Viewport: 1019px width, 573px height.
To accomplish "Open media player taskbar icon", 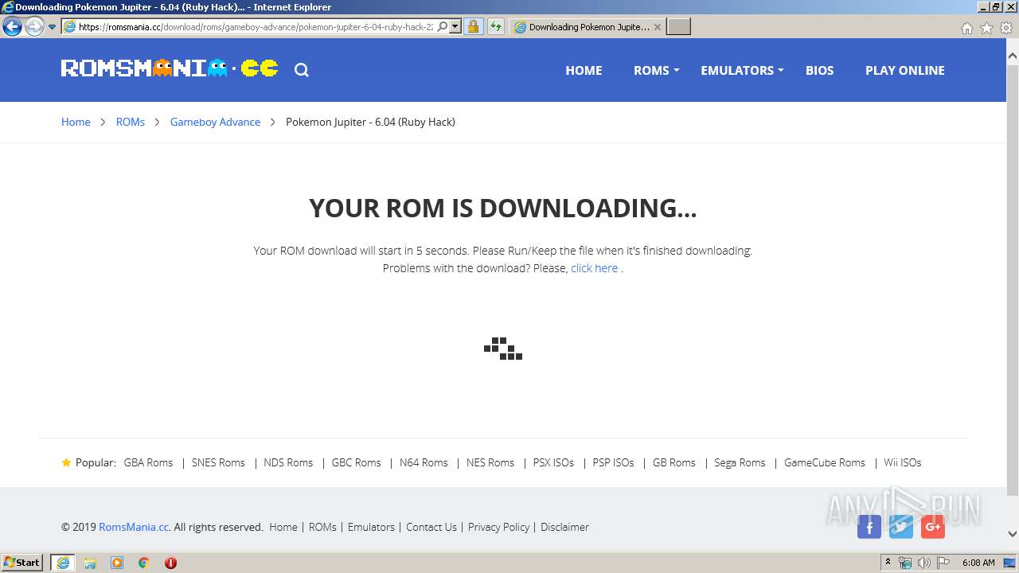I will pyautogui.click(x=117, y=563).
